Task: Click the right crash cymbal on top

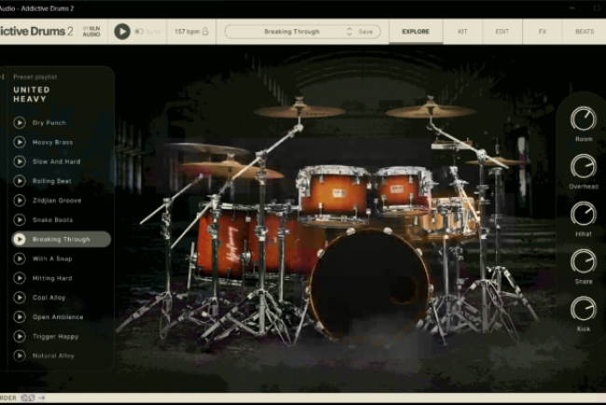Action: pyautogui.click(x=430, y=111)
